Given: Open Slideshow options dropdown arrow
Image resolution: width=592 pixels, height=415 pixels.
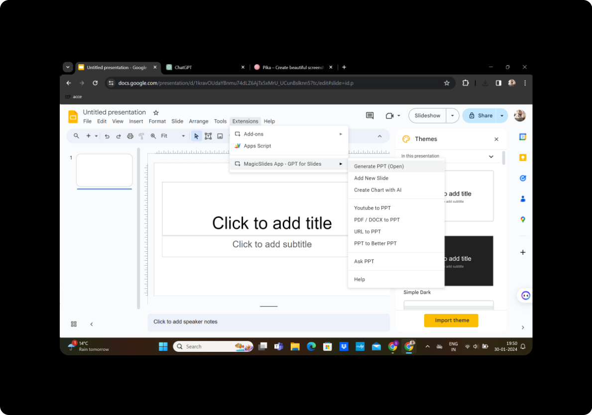Looking at the screenshot, I should (x=452, y=116).
